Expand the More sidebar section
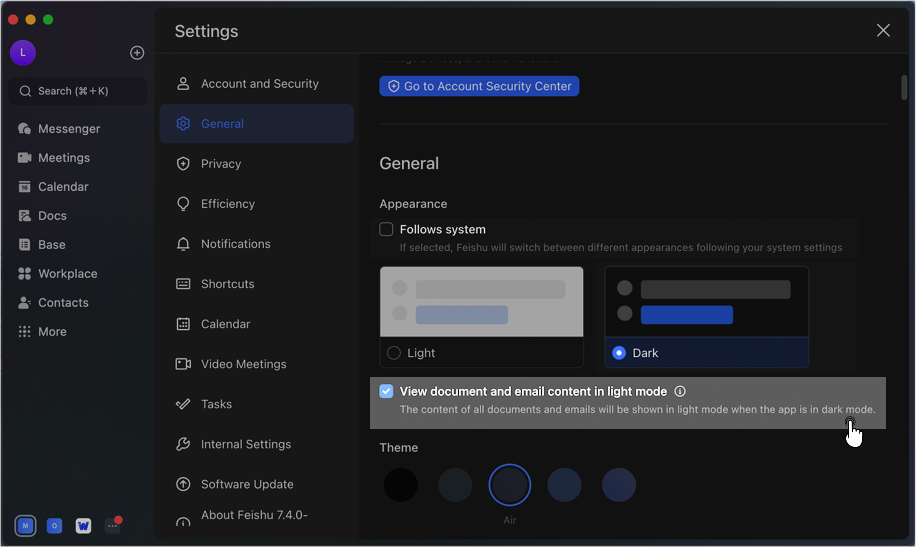 pos(52,331)
